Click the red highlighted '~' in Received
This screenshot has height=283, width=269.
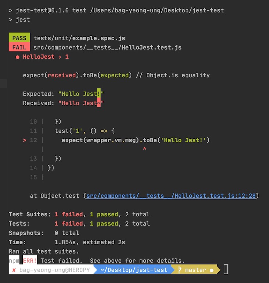tap(99, 103)
